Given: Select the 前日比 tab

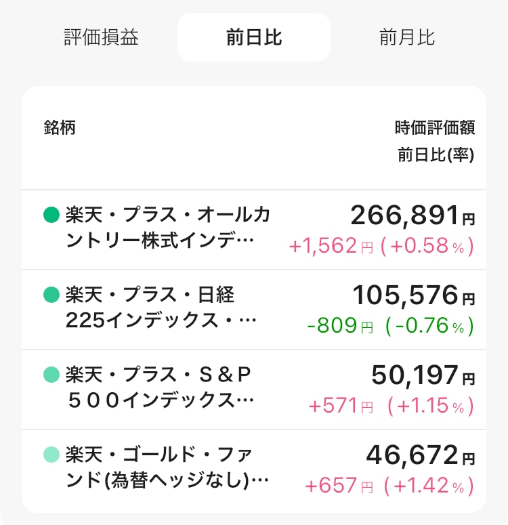Looking at the screenshot, I should pyautogui.click(x=254, y=37).
